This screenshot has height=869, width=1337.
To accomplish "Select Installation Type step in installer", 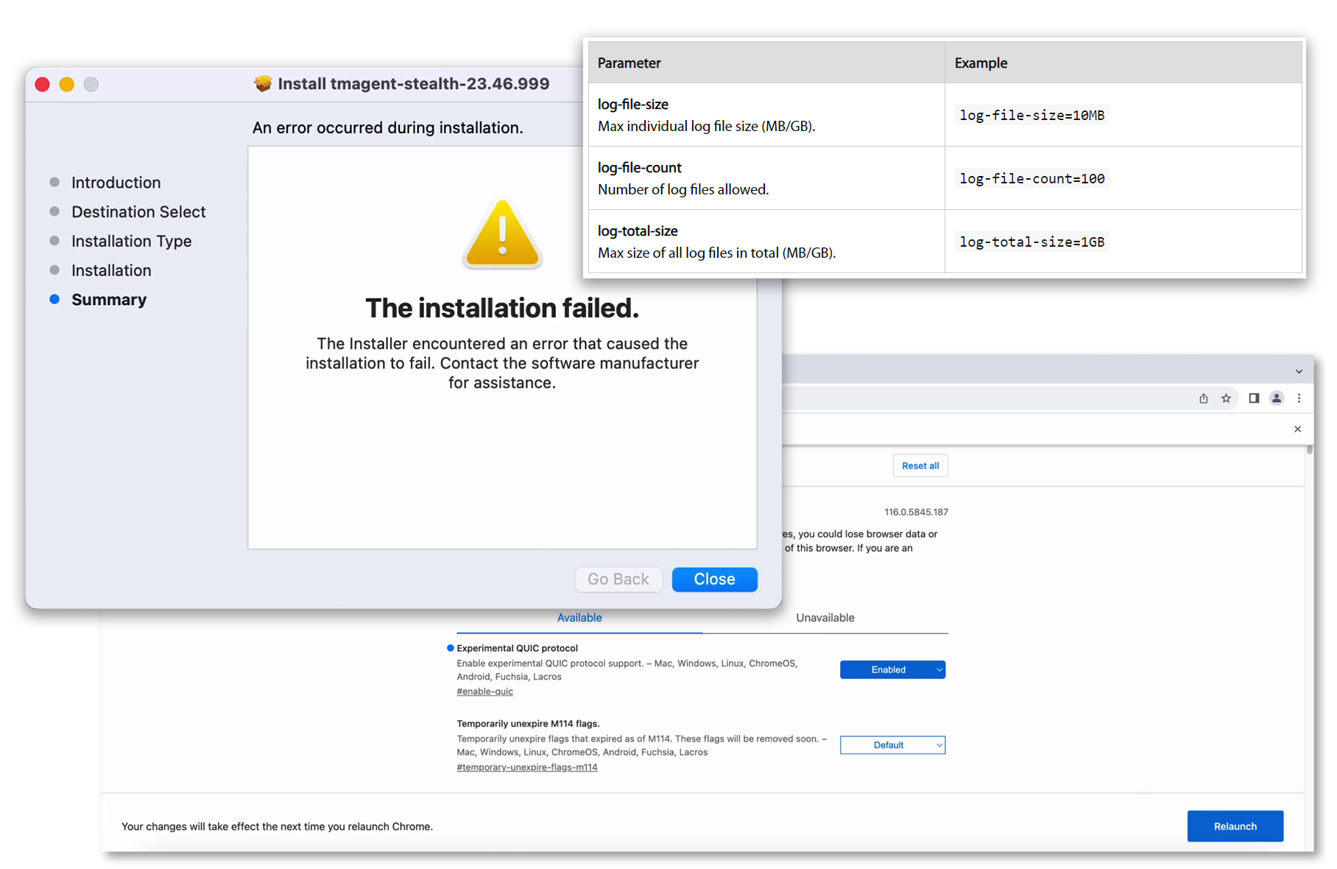I will pos(131,242).
